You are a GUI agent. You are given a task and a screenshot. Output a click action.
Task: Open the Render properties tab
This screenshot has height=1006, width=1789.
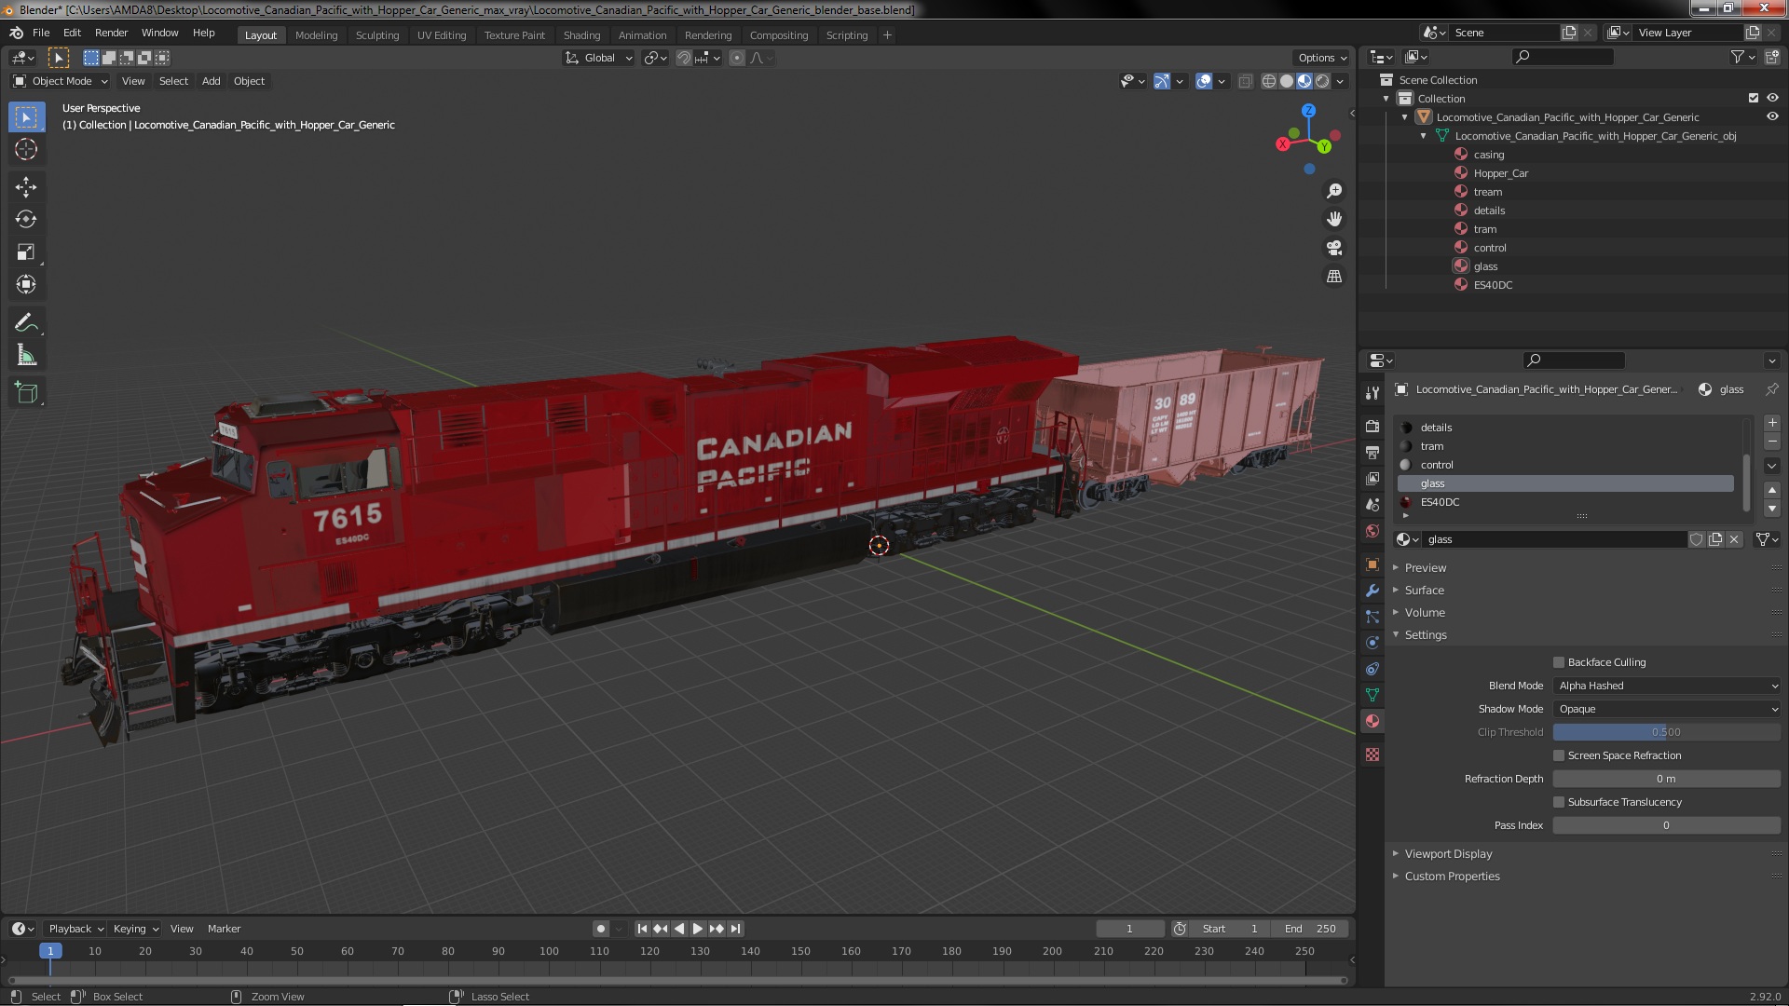(x=1372, y=426)
